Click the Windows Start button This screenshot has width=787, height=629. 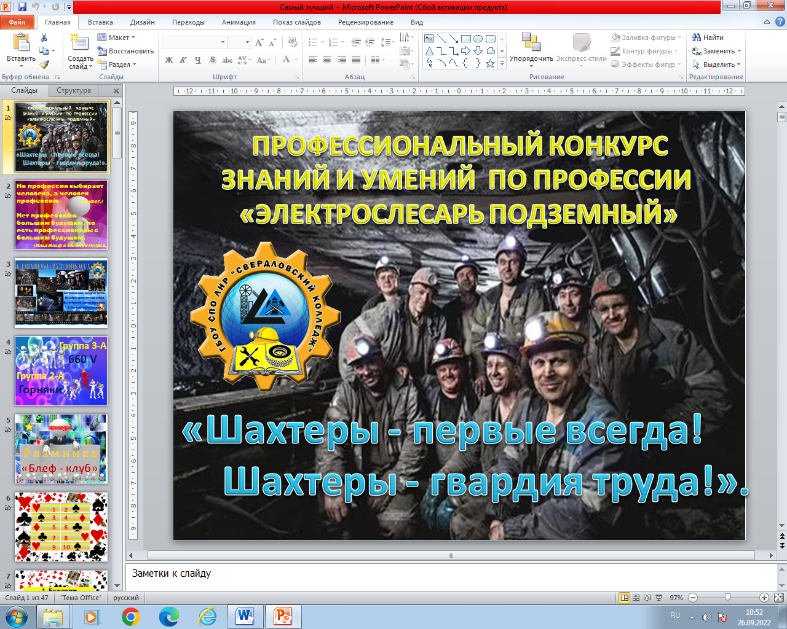click(x=16, y=616)
